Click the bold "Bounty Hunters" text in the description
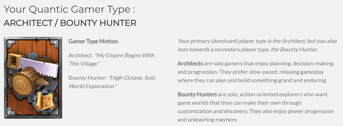The image size is (343, 126). pyautogui.click(x=197, y=94)
